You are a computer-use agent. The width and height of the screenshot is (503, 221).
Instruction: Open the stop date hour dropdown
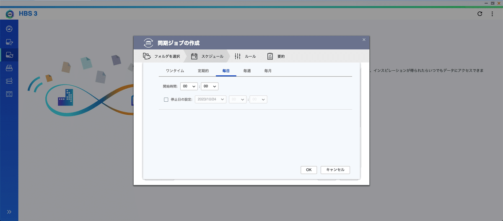tap(238, 100)
